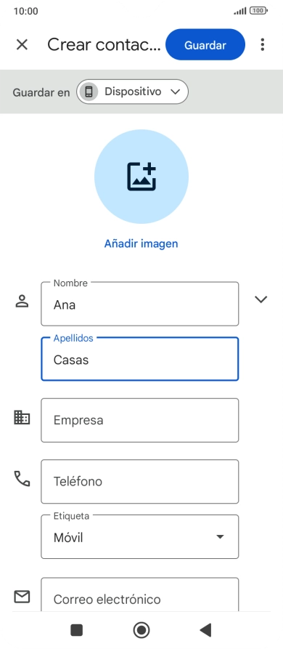
Task: Tap the company building icon
Action: [x=22, y=417]
